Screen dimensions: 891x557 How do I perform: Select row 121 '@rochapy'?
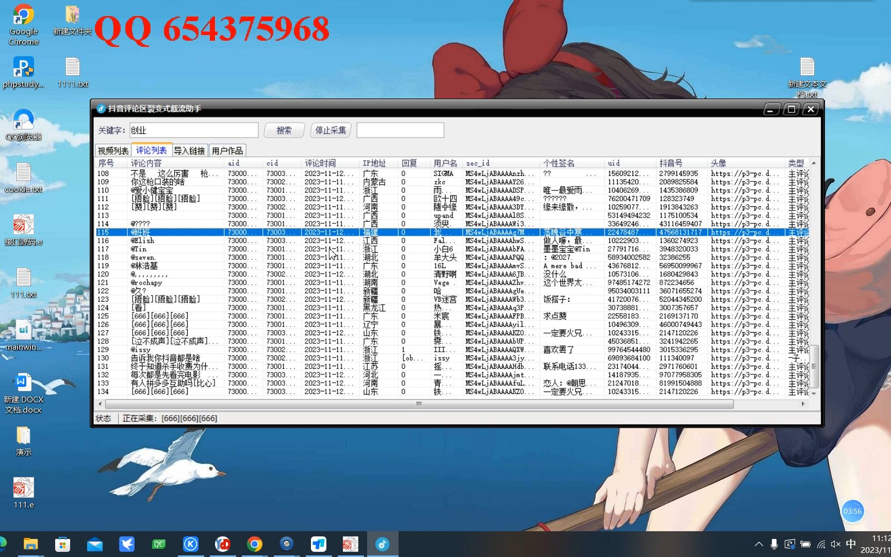pos(452,283)
